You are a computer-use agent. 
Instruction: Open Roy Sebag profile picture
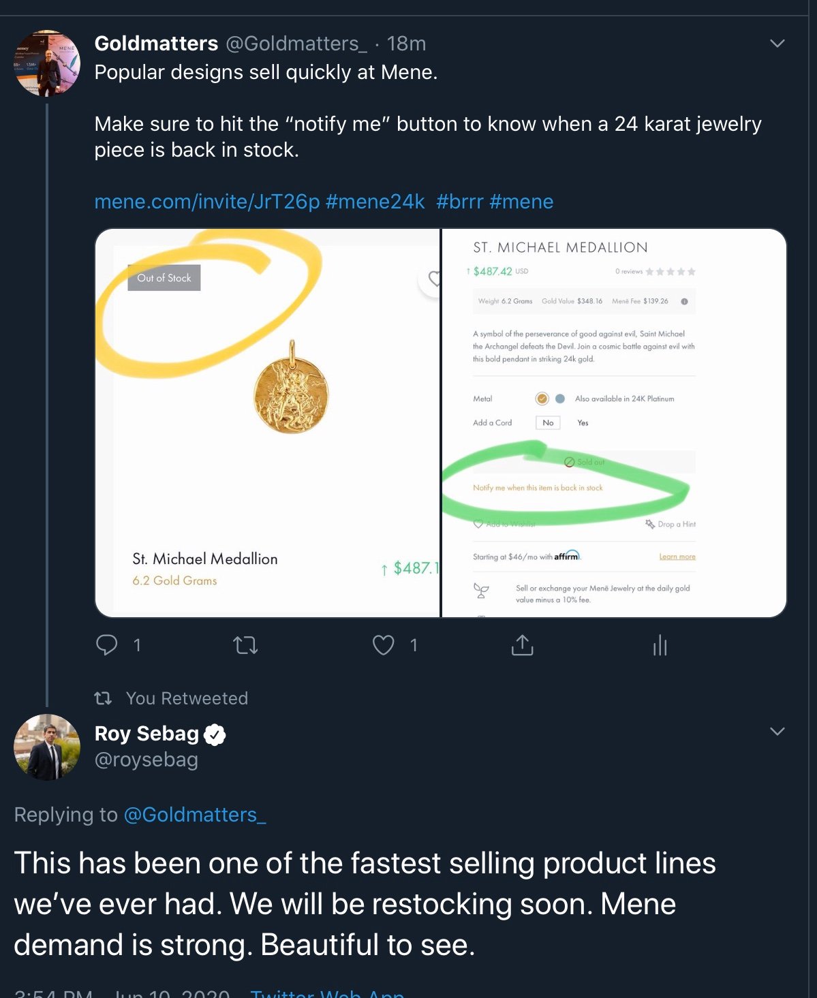[47, 747]
